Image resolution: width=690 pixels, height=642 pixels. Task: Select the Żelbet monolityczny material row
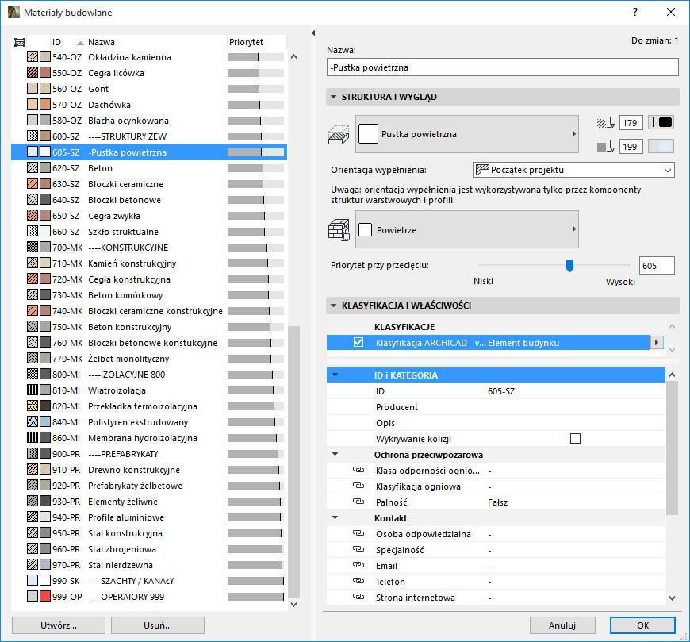(149, 359)
